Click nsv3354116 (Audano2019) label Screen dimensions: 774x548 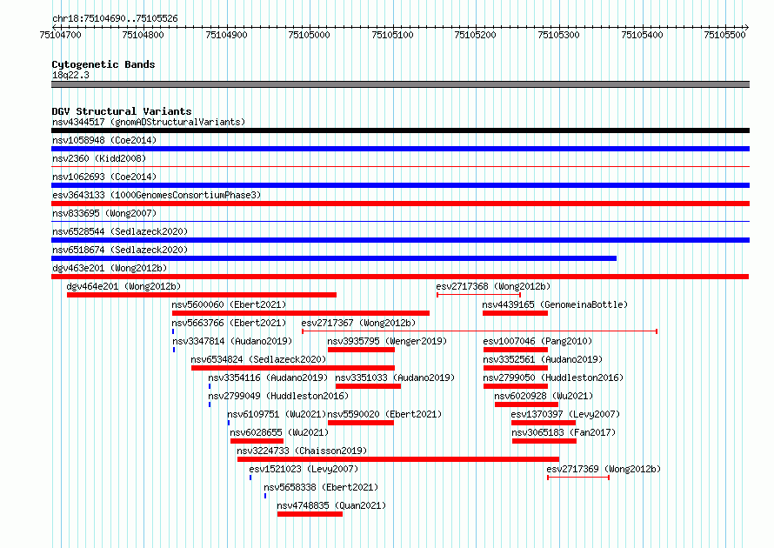pyautogui.click(x=268, y=378)
